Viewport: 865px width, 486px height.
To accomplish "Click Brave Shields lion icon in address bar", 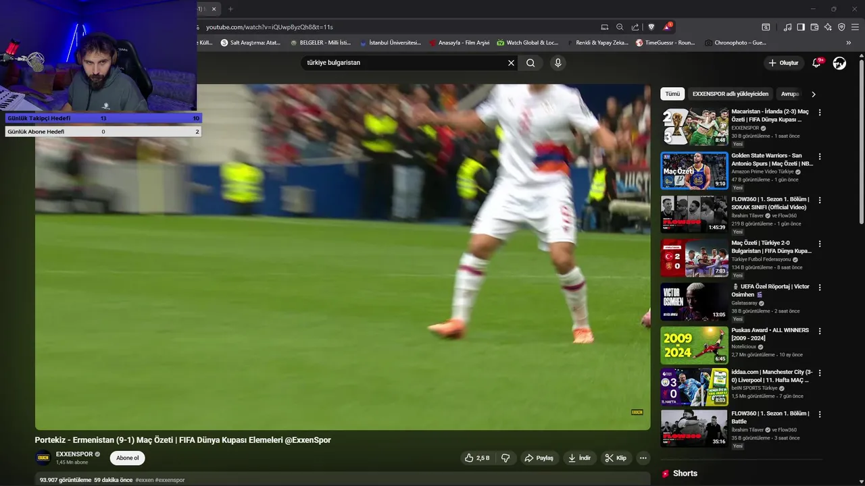I will [651, 27].
